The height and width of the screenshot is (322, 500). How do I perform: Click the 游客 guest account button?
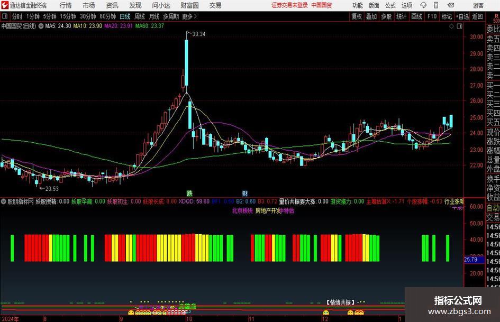point(478,5)
